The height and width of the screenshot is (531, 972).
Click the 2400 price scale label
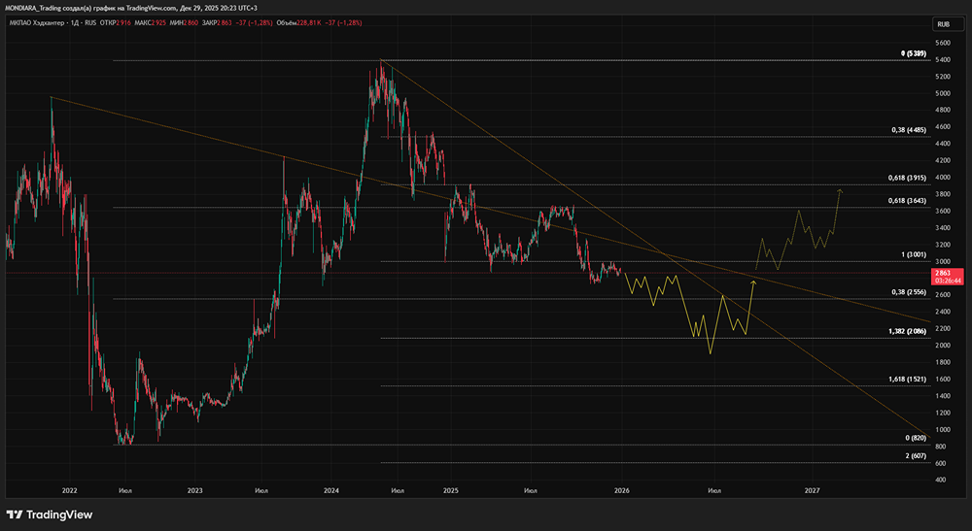(x=942, y=312)
